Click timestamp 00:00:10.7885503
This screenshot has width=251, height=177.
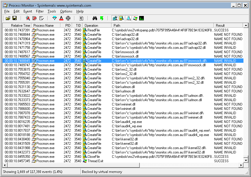[x=17, y=104]
